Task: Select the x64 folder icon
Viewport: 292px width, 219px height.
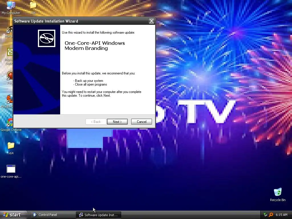Action: coord(11,148)
